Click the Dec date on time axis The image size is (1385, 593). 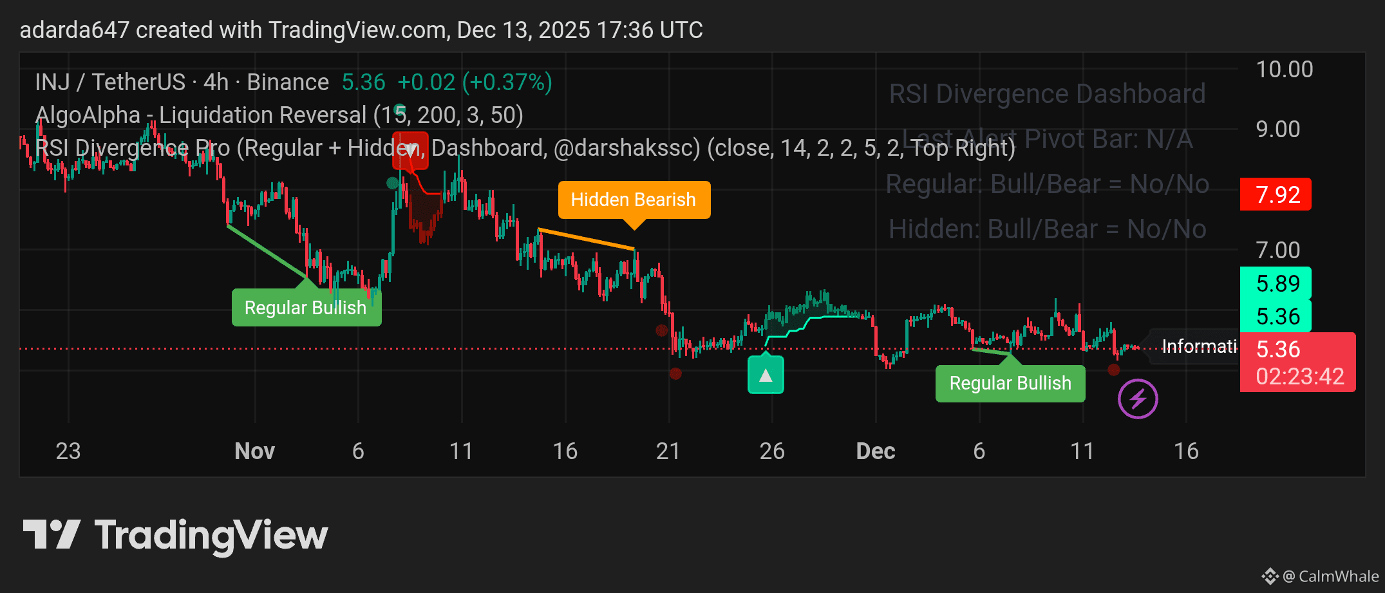[876, 451]
